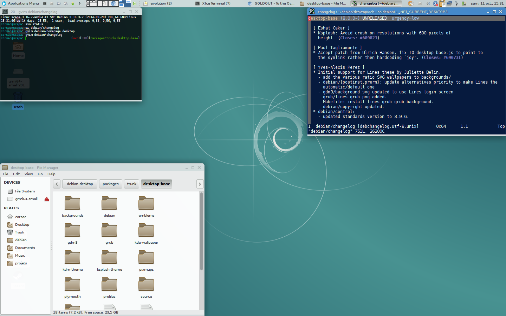Go to debian-desktop in the path bar
The height and width of the screenshot is (316, 506).
(80, 184)
